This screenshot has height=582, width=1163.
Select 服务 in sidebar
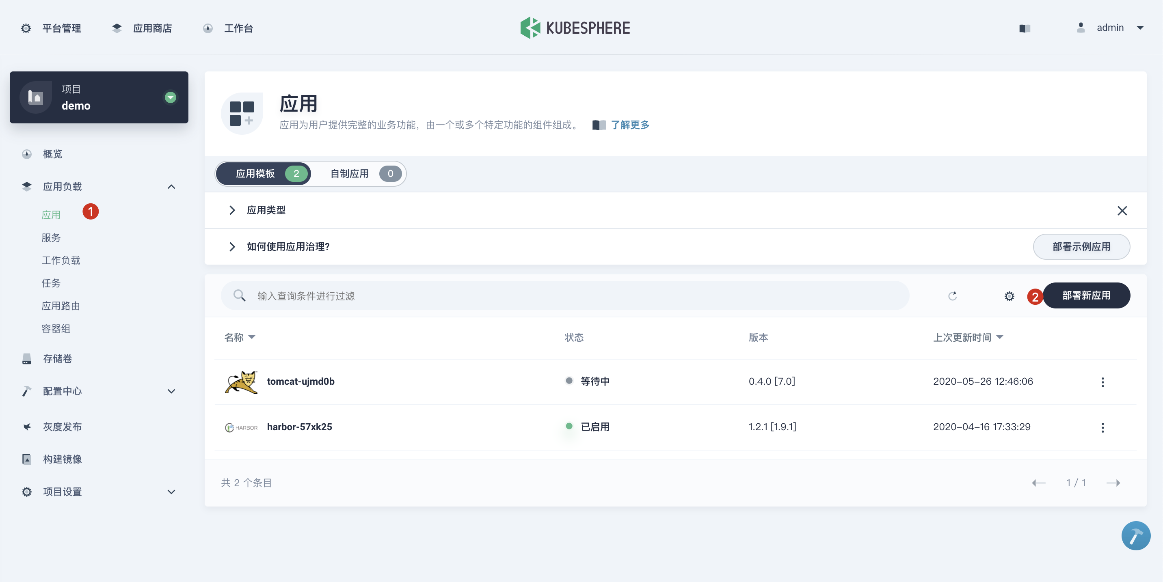[x=51, y=238]
